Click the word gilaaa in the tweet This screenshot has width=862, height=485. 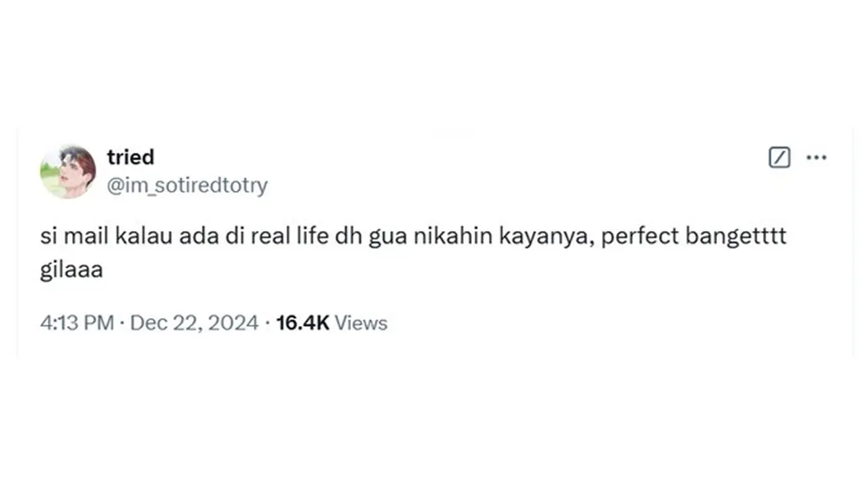[71, 269]
